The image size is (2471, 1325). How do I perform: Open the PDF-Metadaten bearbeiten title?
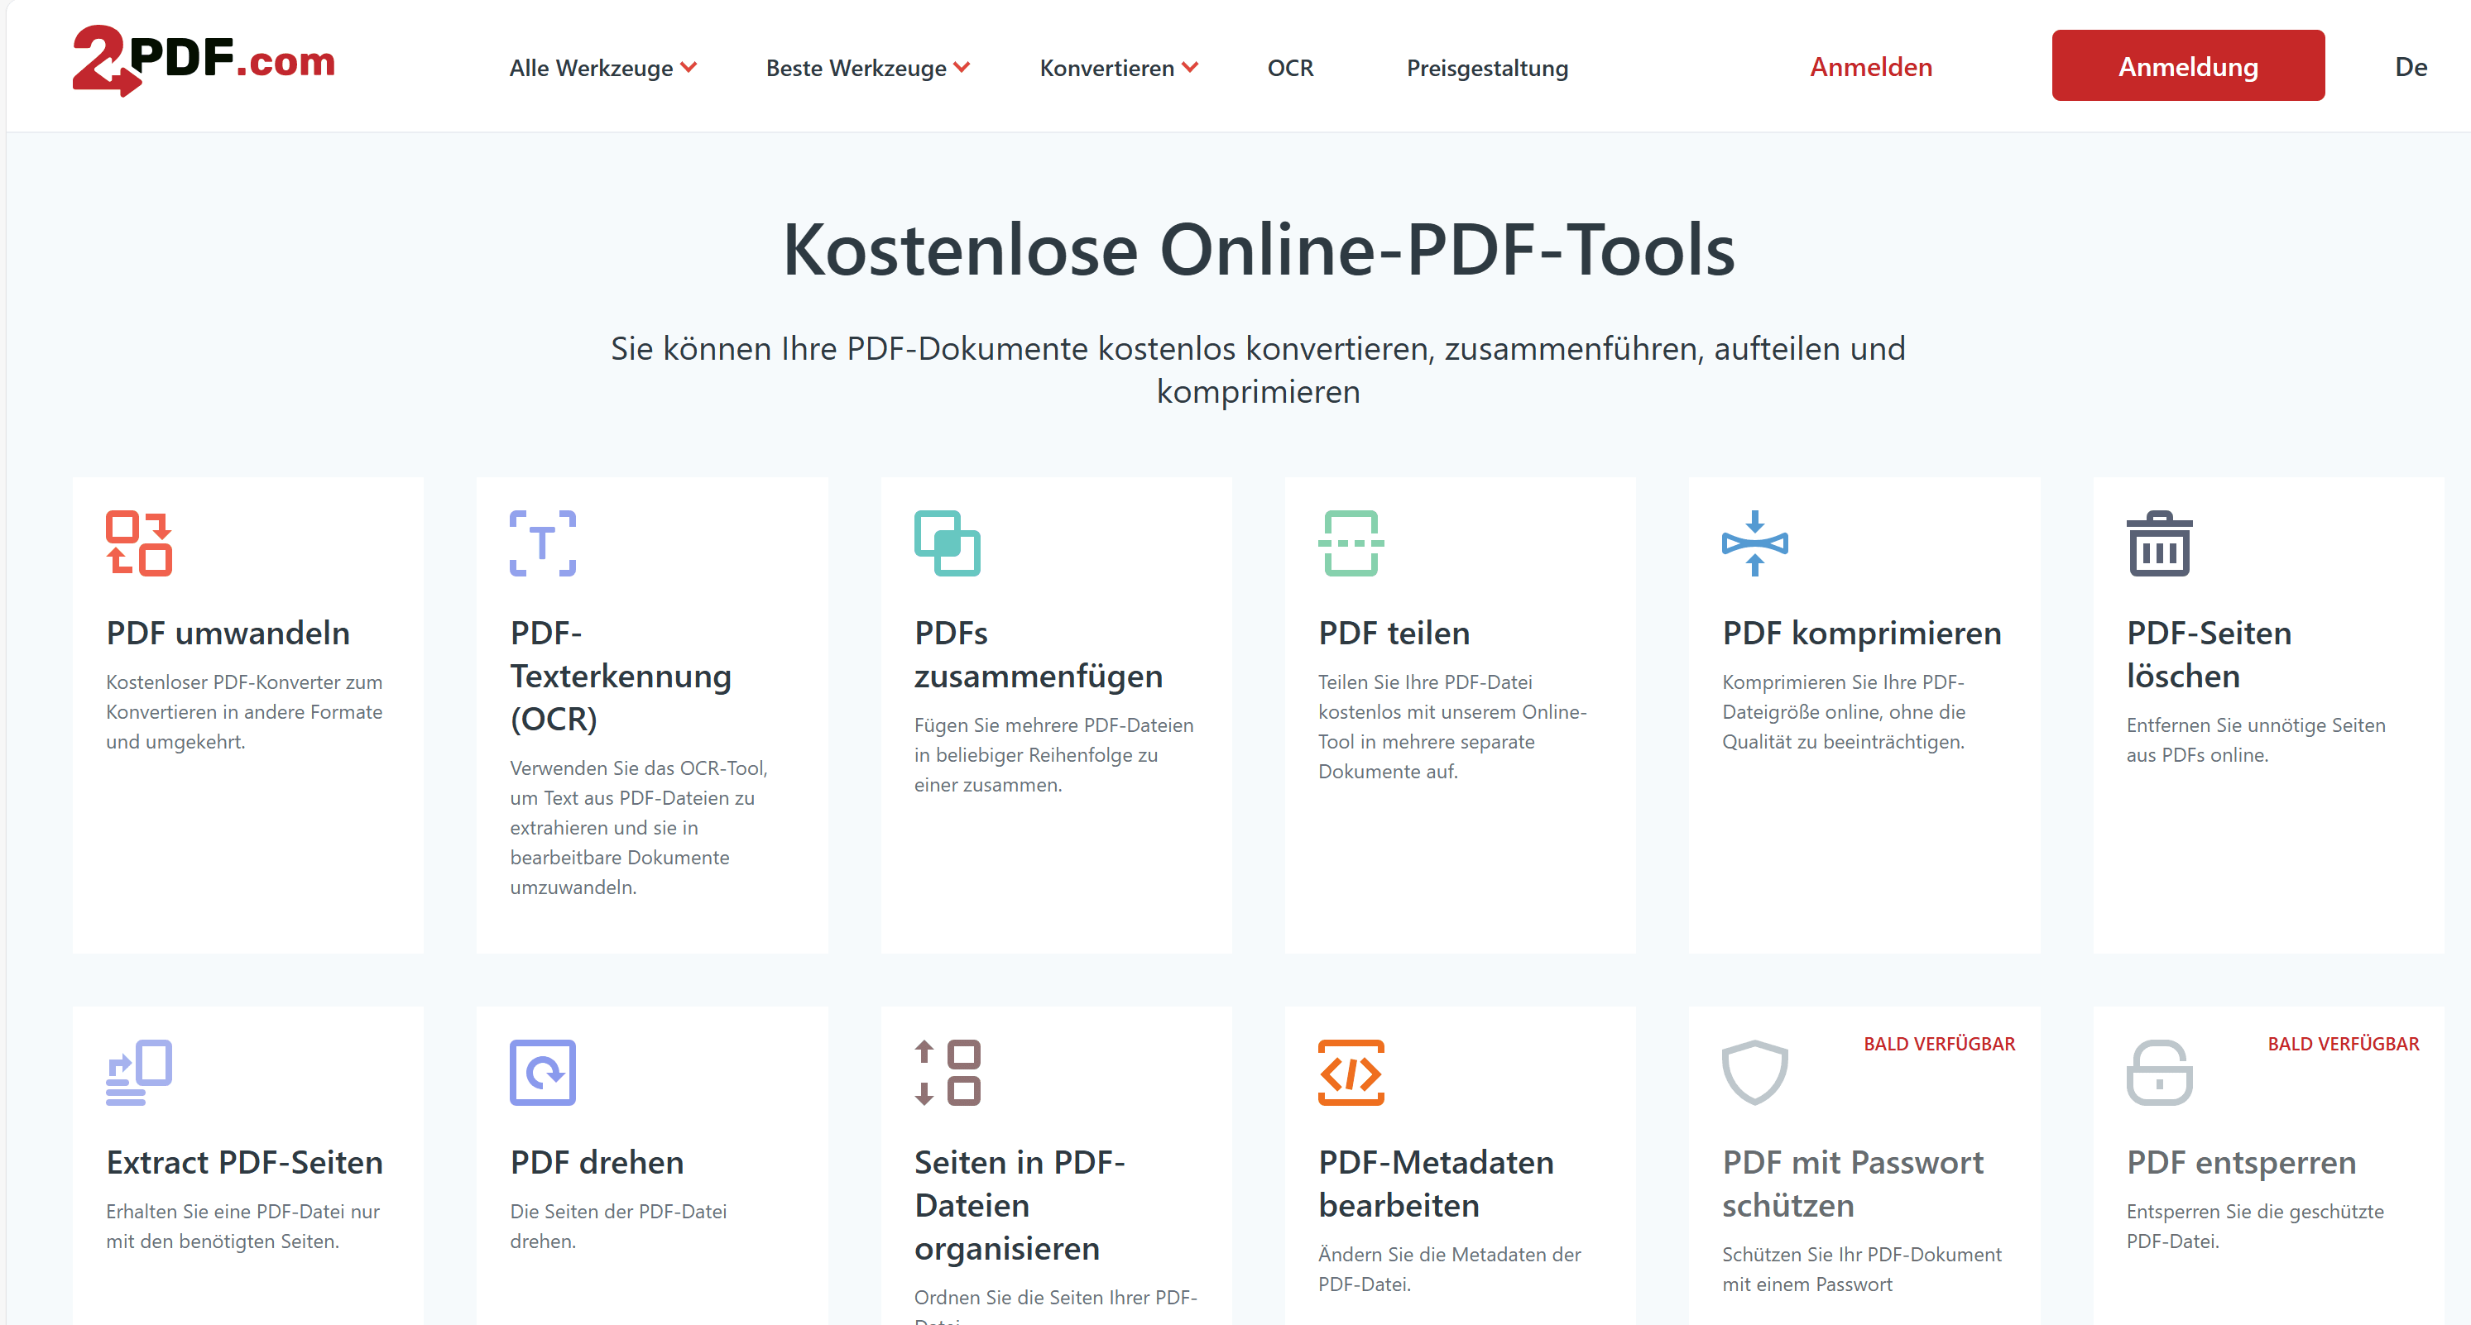click(x=1436, y=1183)
